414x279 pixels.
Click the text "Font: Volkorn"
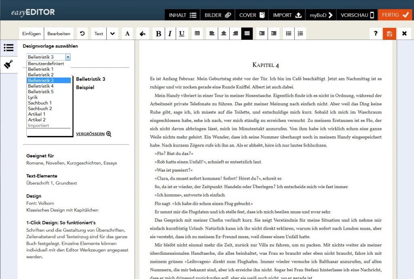tap(40, 203)
